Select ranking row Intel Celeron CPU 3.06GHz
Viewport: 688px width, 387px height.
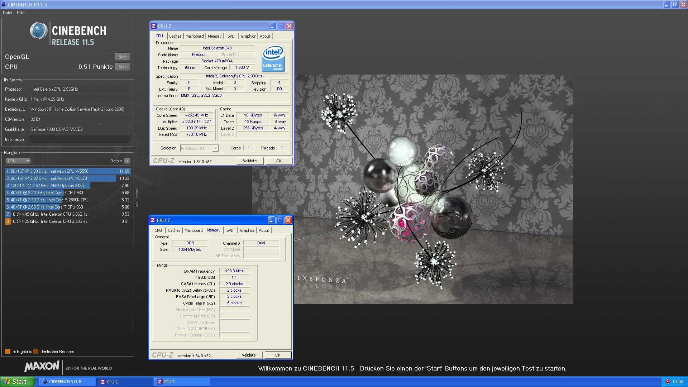click(68, 214)
